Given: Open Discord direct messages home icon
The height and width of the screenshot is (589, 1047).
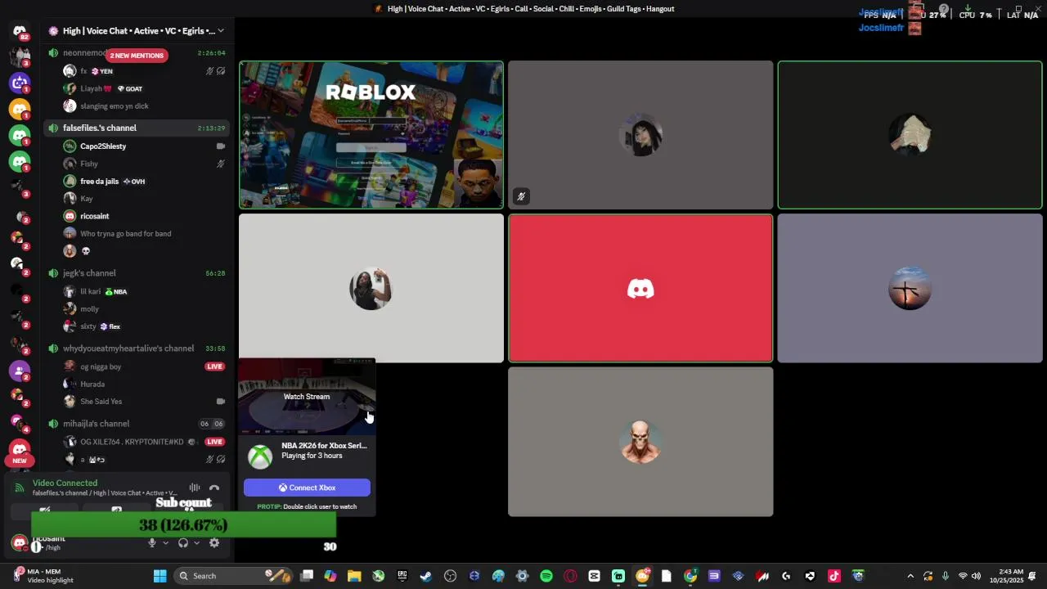Looking at the screenshot, I should pyautogui.click(x=20, y=31).
